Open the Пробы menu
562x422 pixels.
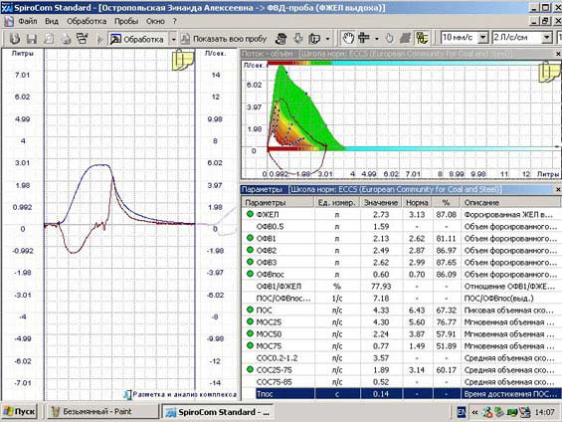126,21
